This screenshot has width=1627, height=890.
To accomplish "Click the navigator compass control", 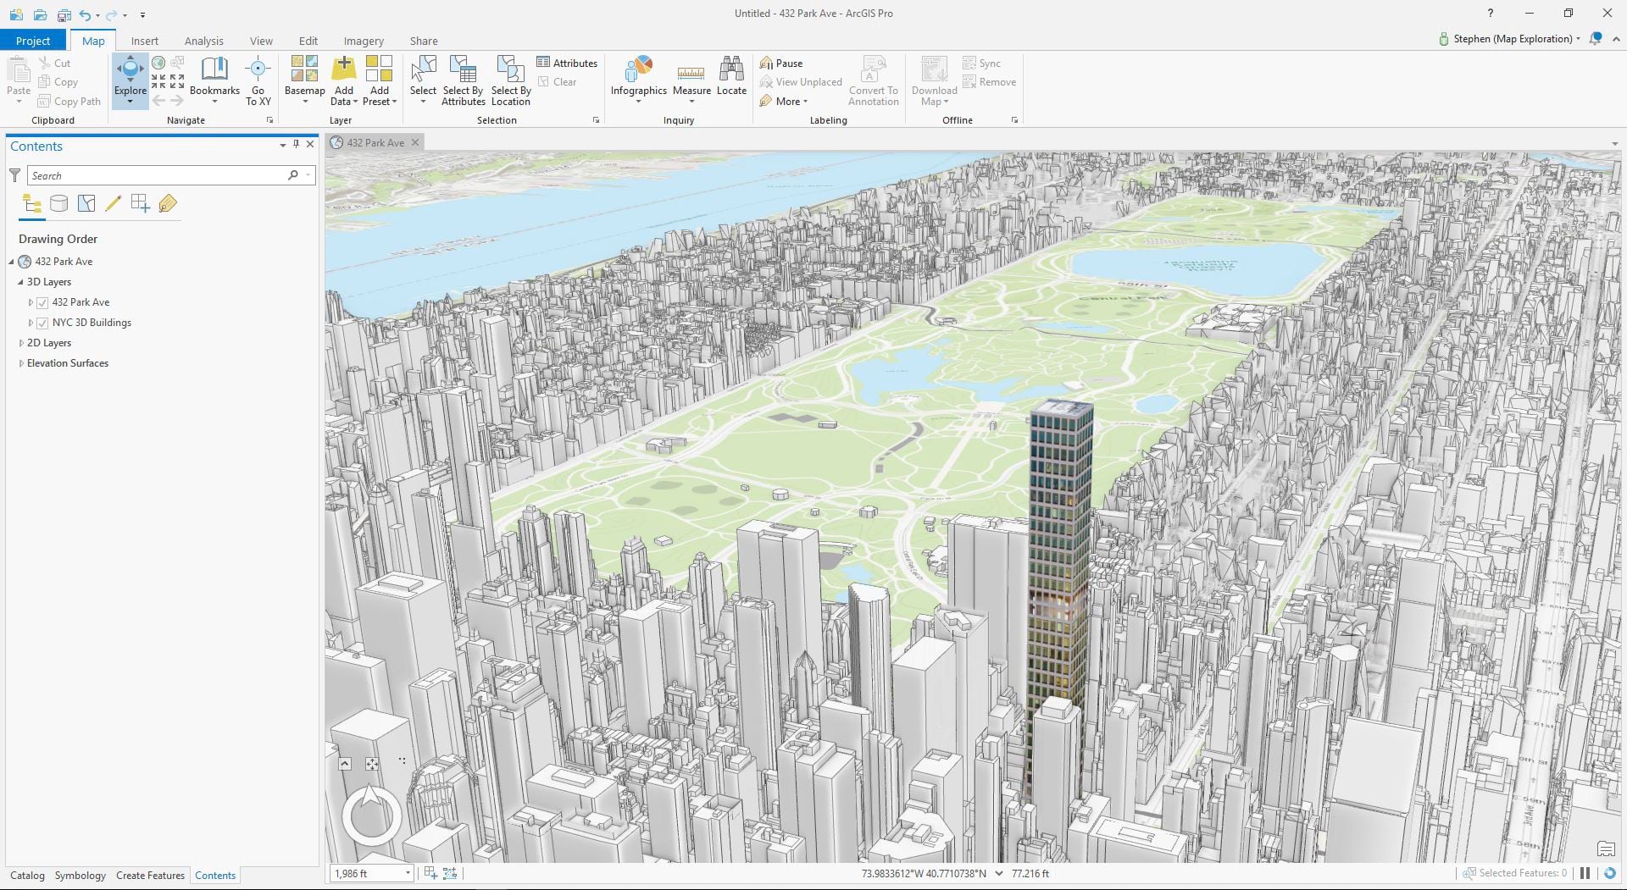I will click(371, 815).
